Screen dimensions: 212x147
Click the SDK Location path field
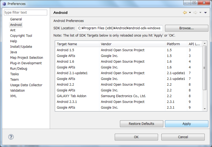point(120,28)
